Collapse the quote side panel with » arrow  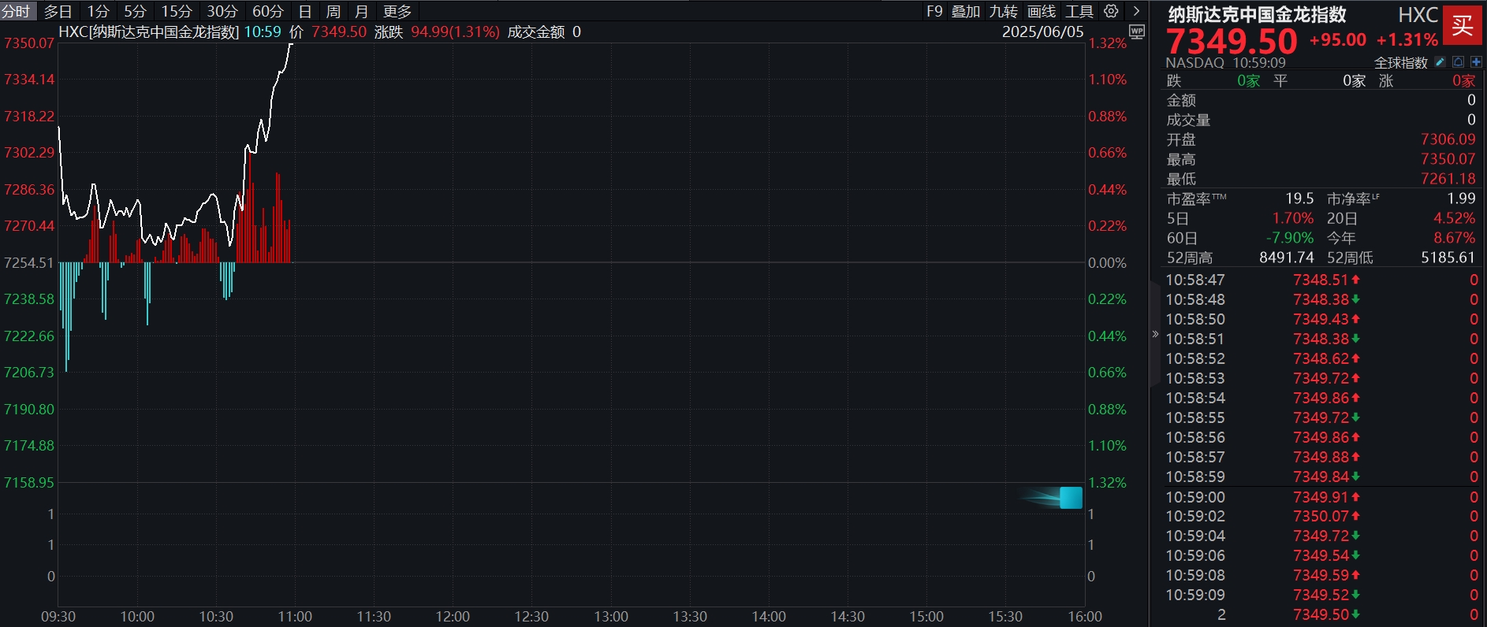tap(1155, 334)
